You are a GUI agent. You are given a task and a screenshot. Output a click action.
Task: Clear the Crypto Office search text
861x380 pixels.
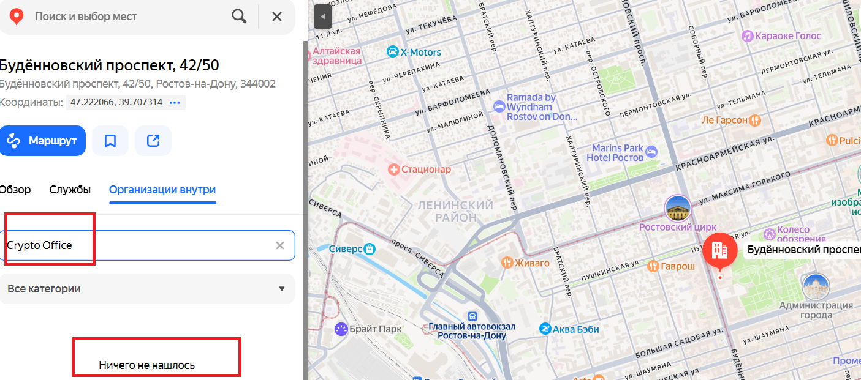280,245
